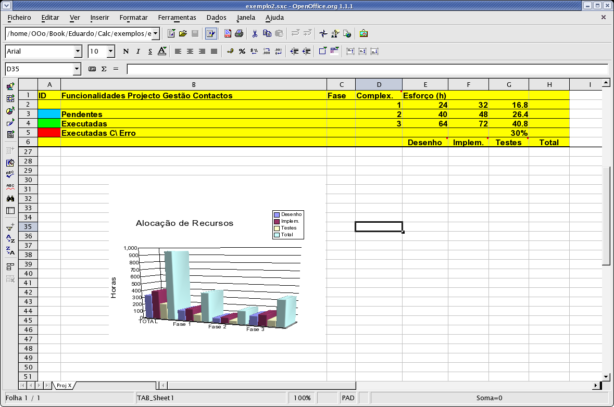
Task: Apply percent number format
Action: pos(242,52)
